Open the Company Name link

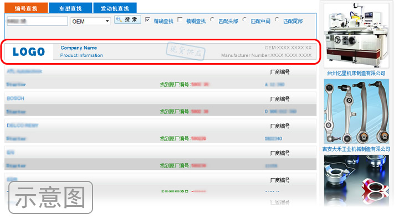click(x=79, y=48)
